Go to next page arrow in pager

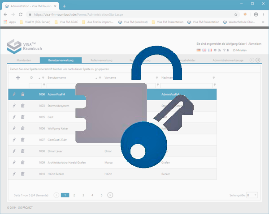click(x=110, y=195)
